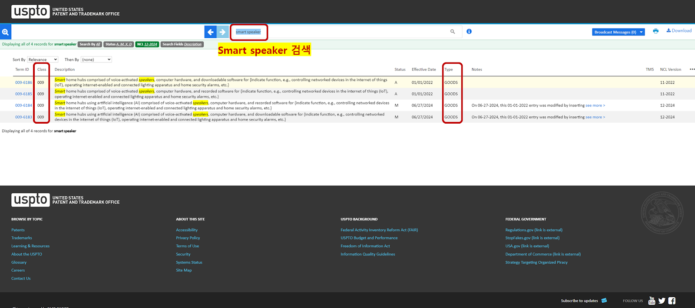Open Broadcast Messages (0) dropdown
This screenshot has width=695, height=308.
coord(618,32)
